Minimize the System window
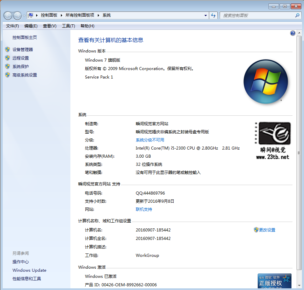304x290 pixels. pos(274,6)
